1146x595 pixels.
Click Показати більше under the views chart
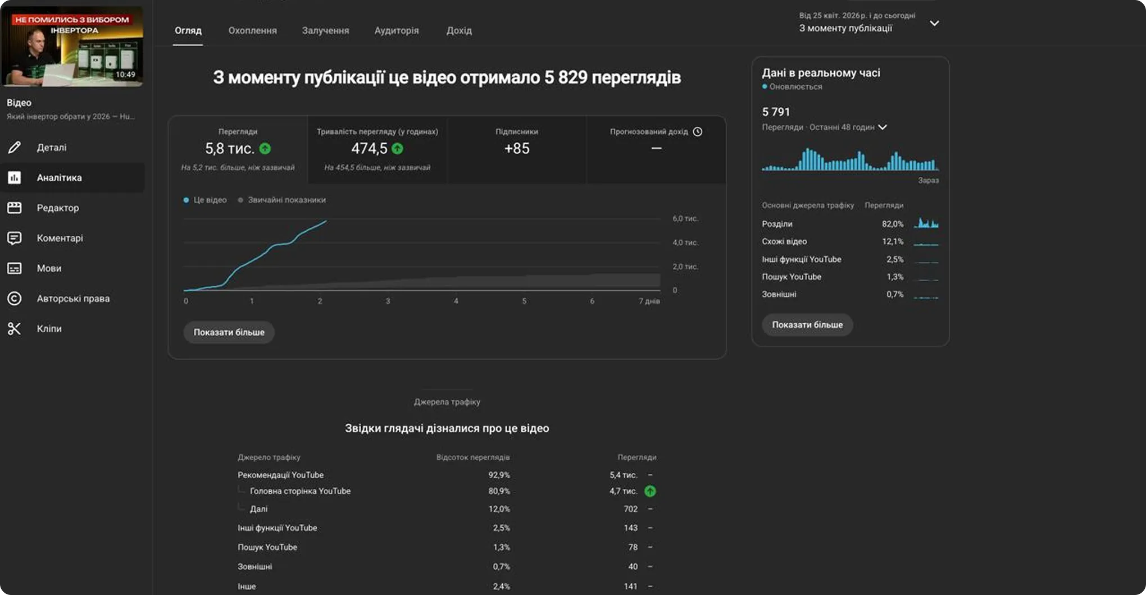coord(229,332)
